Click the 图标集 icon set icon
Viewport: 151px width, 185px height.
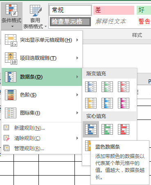click(11, 113)
